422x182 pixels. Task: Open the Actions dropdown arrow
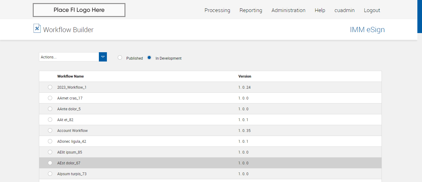[103, 57]
